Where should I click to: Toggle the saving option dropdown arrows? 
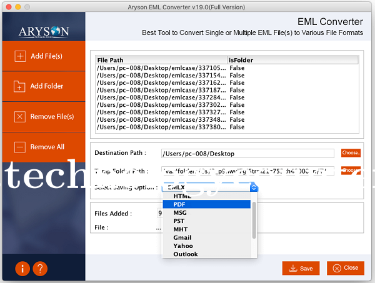[x=254, y=187]
